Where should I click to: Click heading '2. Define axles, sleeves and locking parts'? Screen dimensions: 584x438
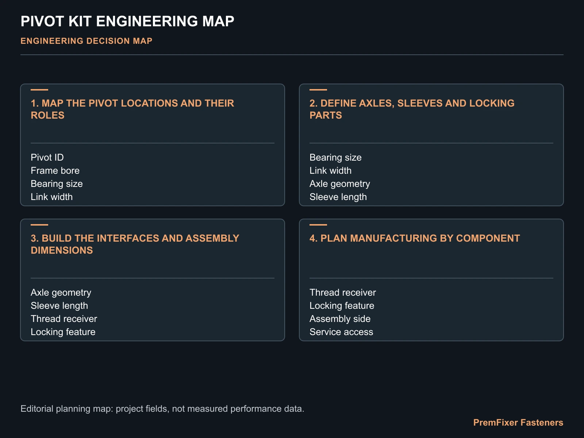412,109
